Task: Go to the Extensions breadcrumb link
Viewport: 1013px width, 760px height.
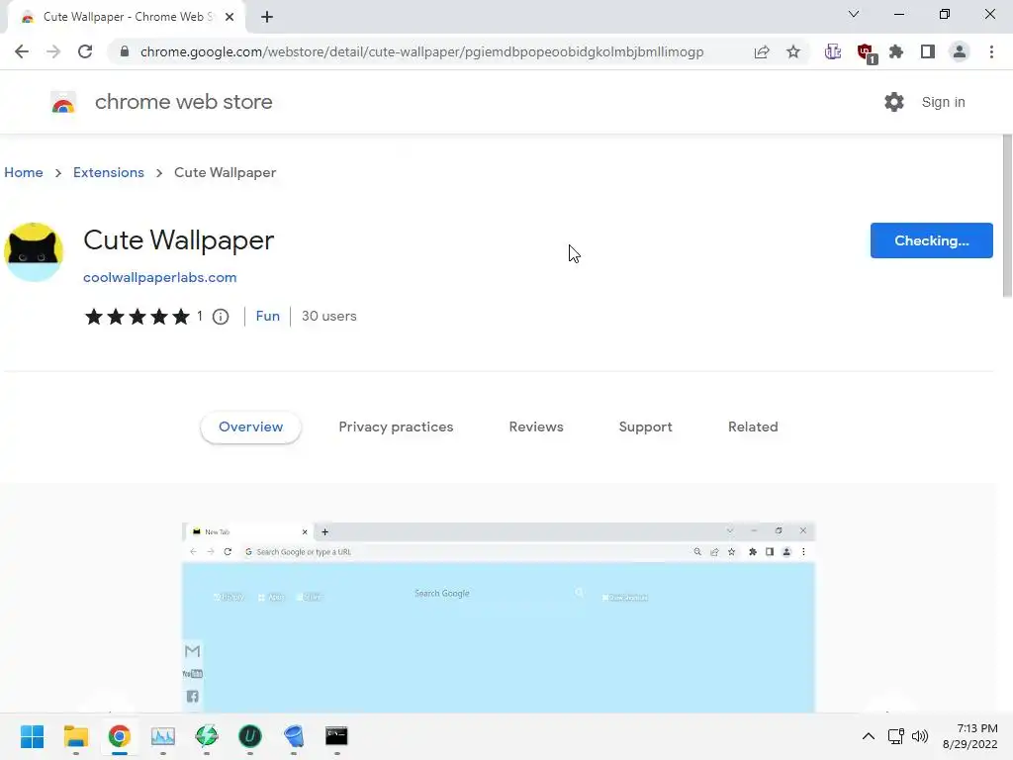Action: click(x=109, y=172)
